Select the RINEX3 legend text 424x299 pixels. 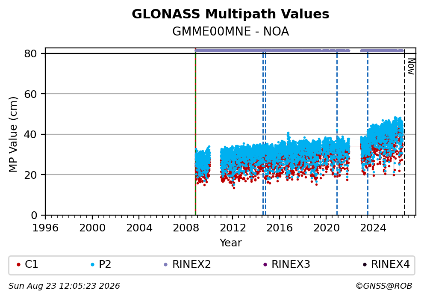[x=291, y=264]
